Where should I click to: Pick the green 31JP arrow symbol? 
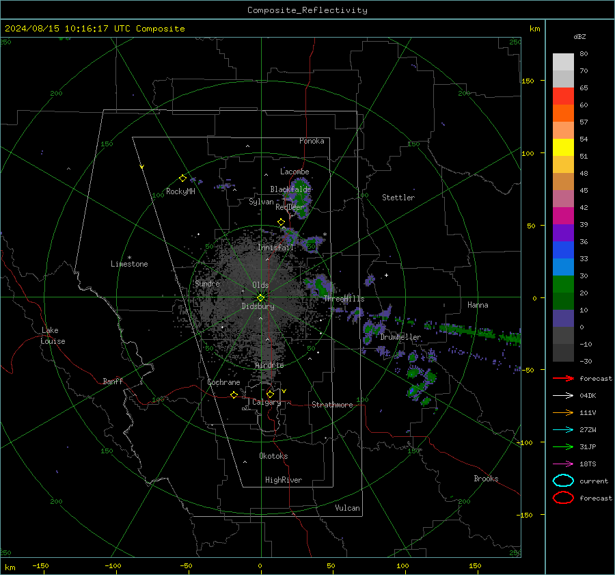(563, 446)
